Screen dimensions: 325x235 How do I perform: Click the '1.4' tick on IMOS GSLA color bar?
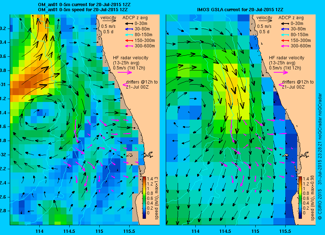pos(306,179)
